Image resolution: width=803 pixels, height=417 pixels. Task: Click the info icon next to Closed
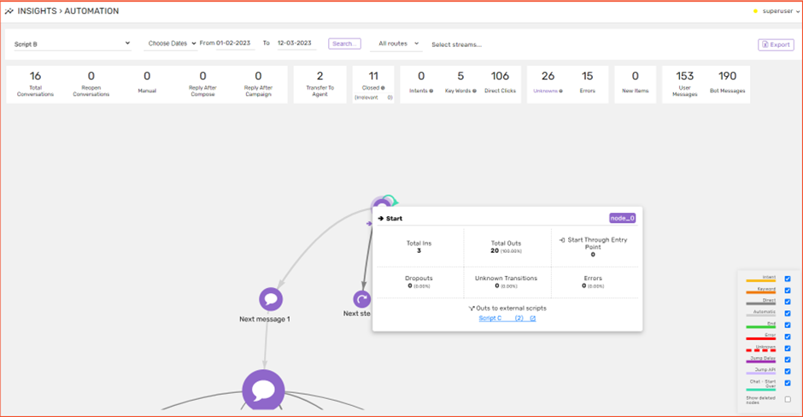point(383,88)
